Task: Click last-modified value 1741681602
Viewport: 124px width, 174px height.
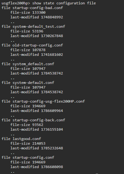Action: [52, 55]
